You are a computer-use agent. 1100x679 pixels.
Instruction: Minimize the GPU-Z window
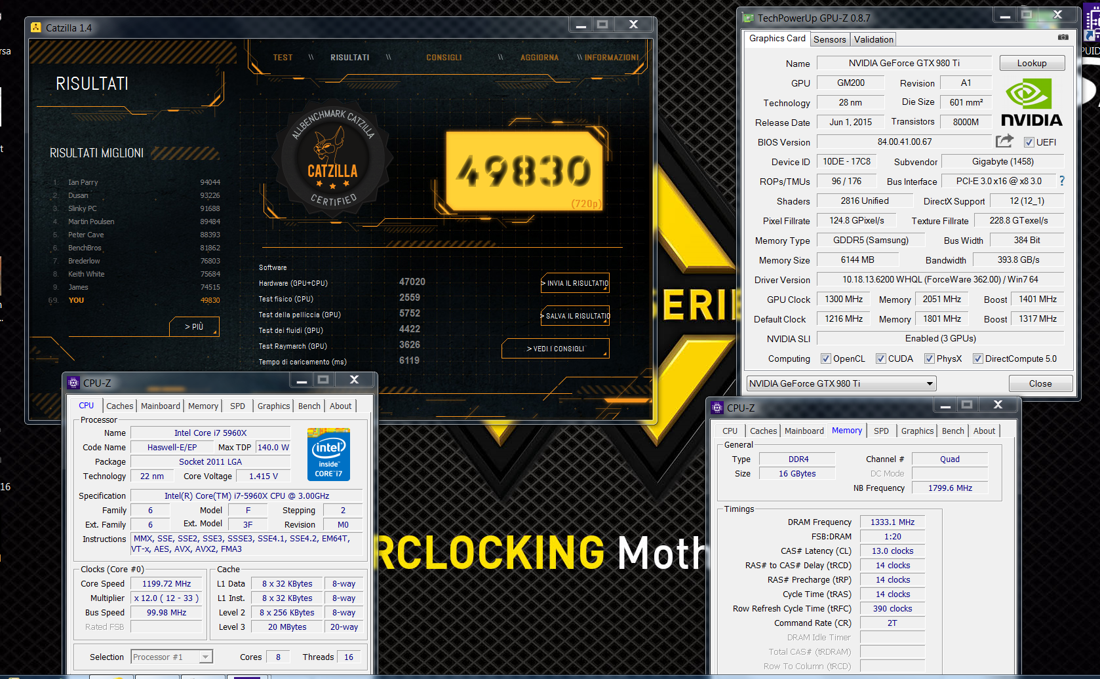coord(1005,15)
